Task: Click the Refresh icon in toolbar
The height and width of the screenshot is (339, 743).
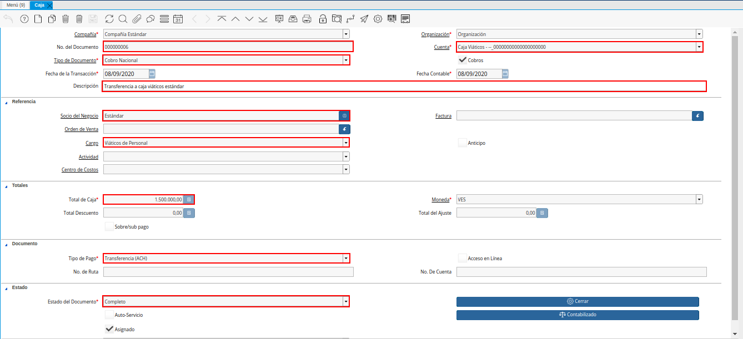Action: [x=109, y=19]
